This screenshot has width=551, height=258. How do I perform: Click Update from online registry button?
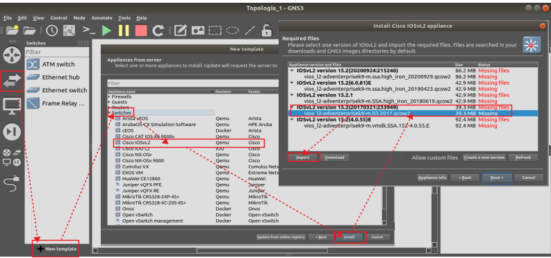281,237
